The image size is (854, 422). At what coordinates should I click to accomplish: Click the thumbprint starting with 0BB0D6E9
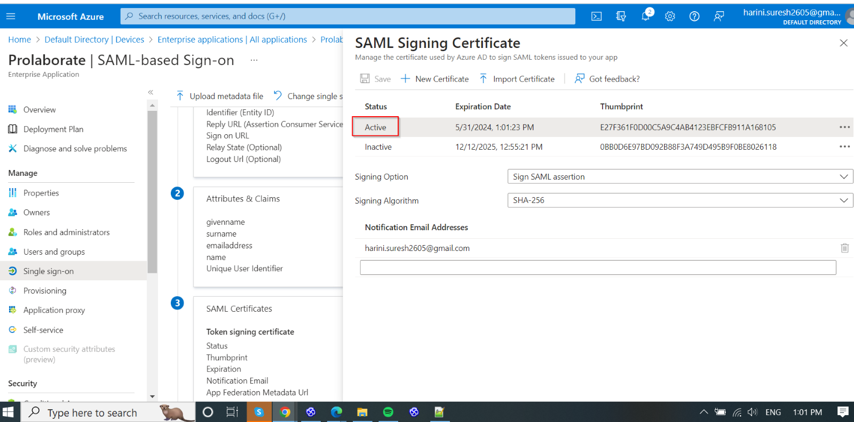point(688,147)
